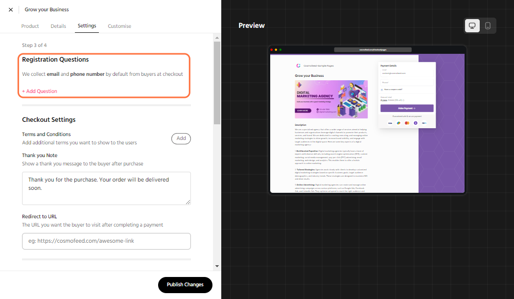Click the 'Step 3 of 4' text
Viewport: 514px width, 299px height.
34,45
